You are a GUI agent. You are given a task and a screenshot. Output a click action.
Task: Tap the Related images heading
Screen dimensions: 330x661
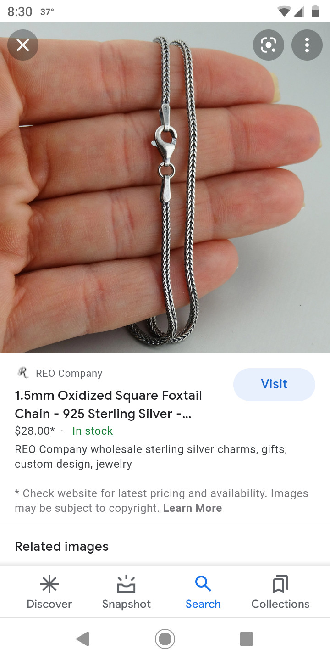tap(62, 546)
